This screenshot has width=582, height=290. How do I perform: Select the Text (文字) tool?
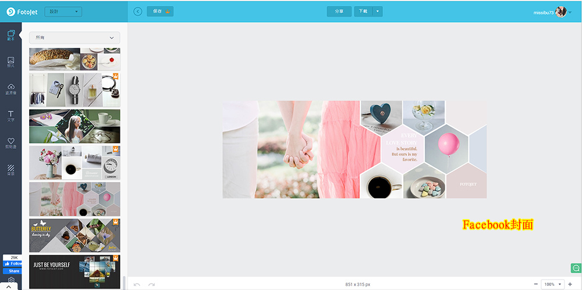pyautogui.click(x=10, y=116)
